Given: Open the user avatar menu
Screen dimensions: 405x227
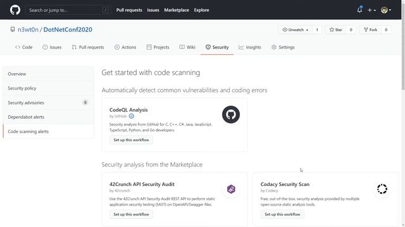Looking at the screenshot, I should (x=386, y=10).
